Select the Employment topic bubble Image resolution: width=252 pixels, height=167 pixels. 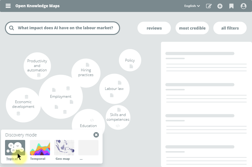coord(61,97)
